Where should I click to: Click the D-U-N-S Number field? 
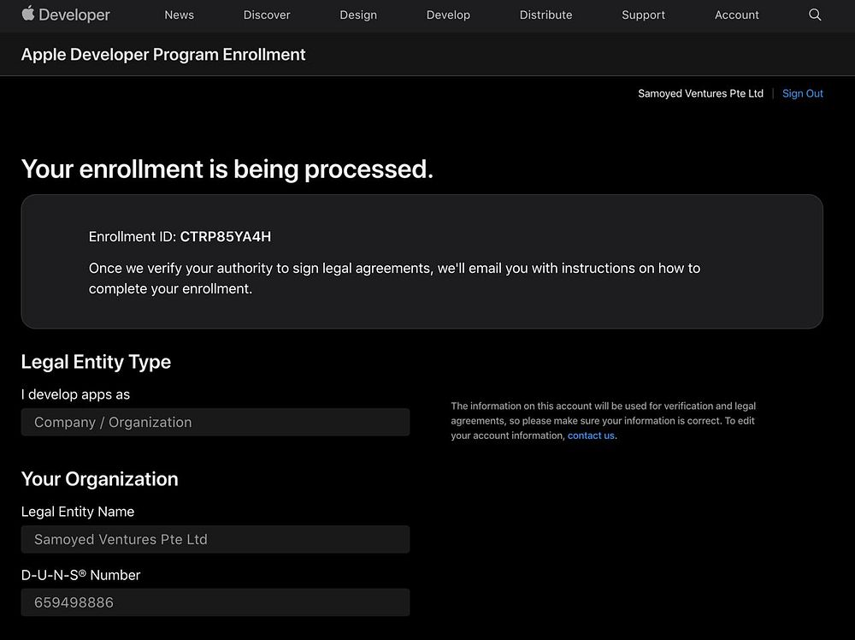point(215,602)
